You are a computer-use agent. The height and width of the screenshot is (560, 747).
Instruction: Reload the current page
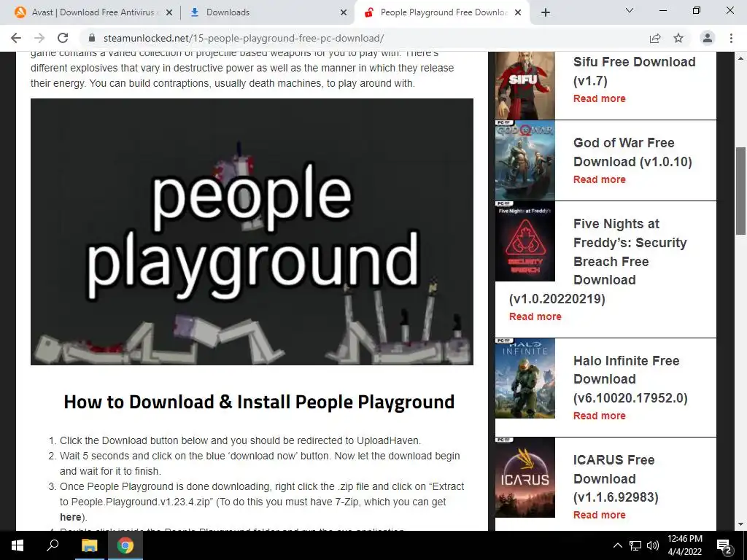click(x=63, y=38)
